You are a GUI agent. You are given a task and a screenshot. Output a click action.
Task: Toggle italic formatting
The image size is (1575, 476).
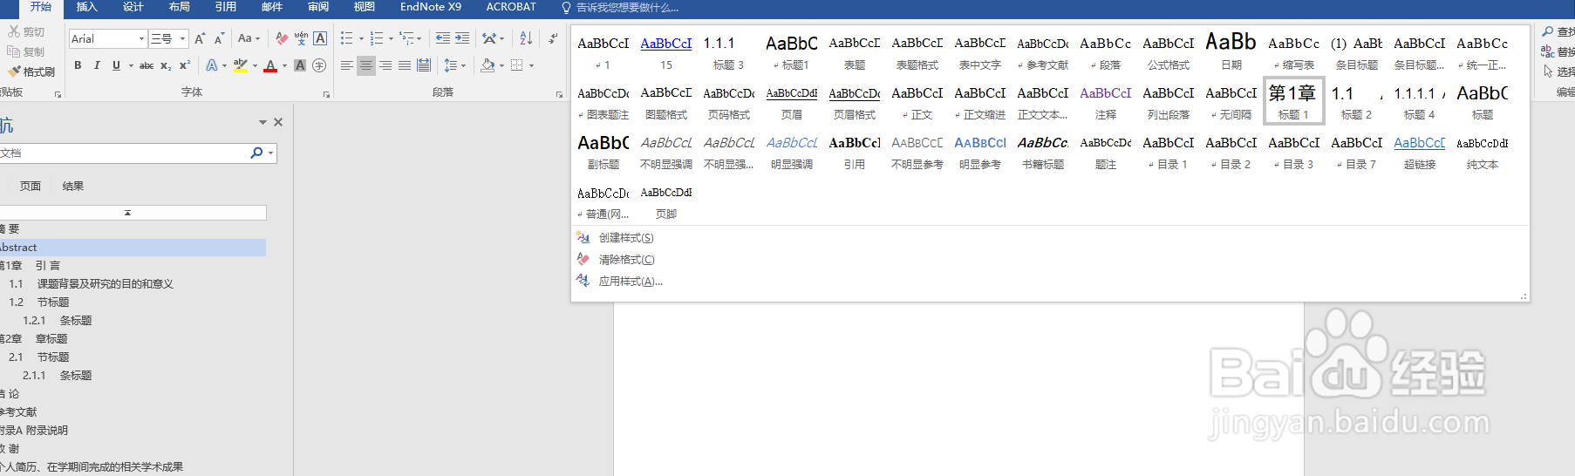tap(97, 65)
